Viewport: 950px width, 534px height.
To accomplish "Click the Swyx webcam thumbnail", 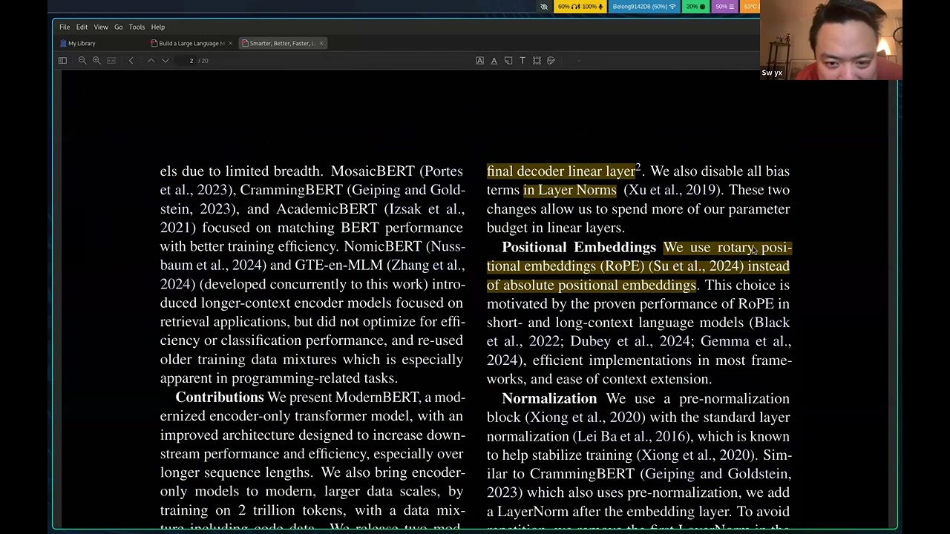I will (x=831, y=40).
